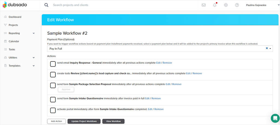Remove the Inquiry Response - General action
This screenshot has height=125, width=280.
click(x=167, y=63)
